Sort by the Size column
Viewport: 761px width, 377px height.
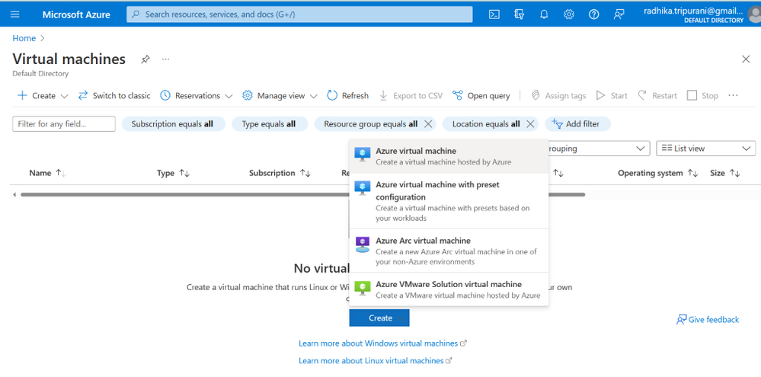pyautogui.click(x=725, y=173)
